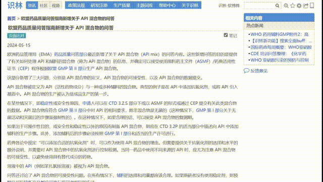Open news '【识林新功能】搜索全面buff'
This screenshot has width=323, height=182.
click(x=281, y=40)
